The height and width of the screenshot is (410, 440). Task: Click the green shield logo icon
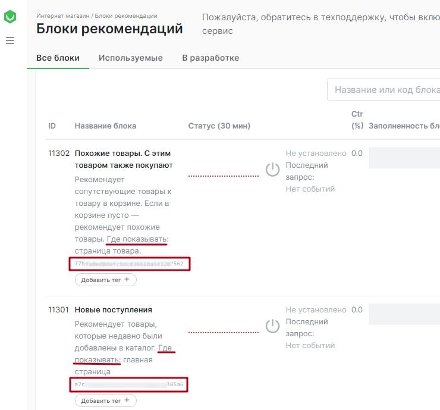[x=10, y=17]
